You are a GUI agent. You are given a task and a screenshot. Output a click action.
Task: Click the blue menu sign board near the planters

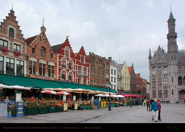click(20, 109)
